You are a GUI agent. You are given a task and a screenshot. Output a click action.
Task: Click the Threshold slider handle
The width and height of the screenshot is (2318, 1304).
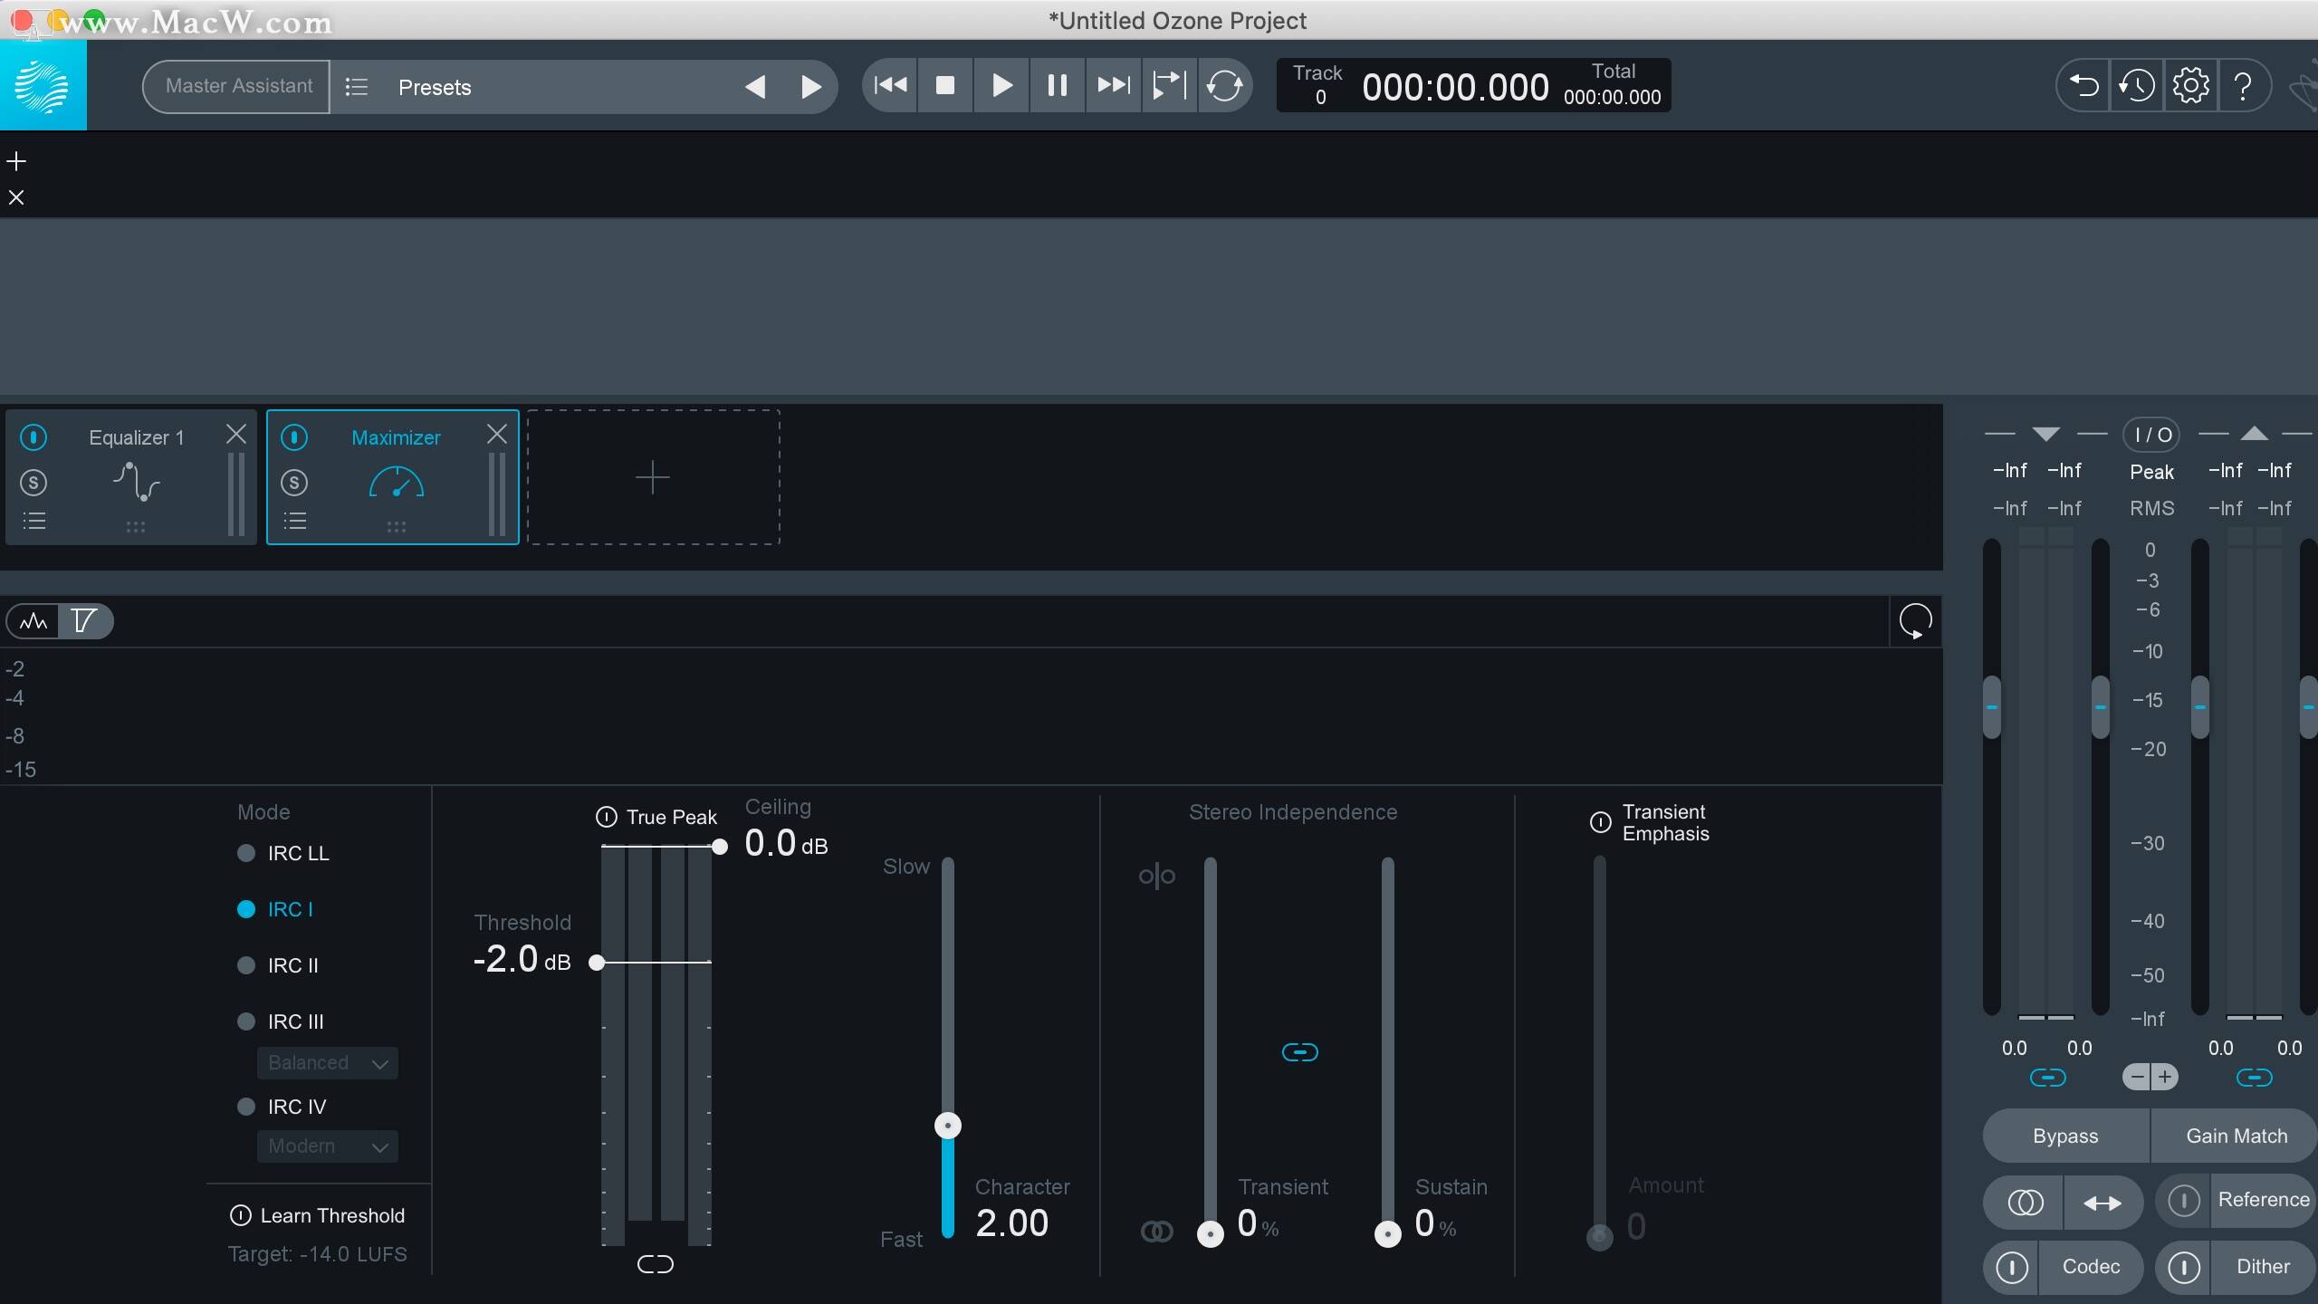coord(597,962)
